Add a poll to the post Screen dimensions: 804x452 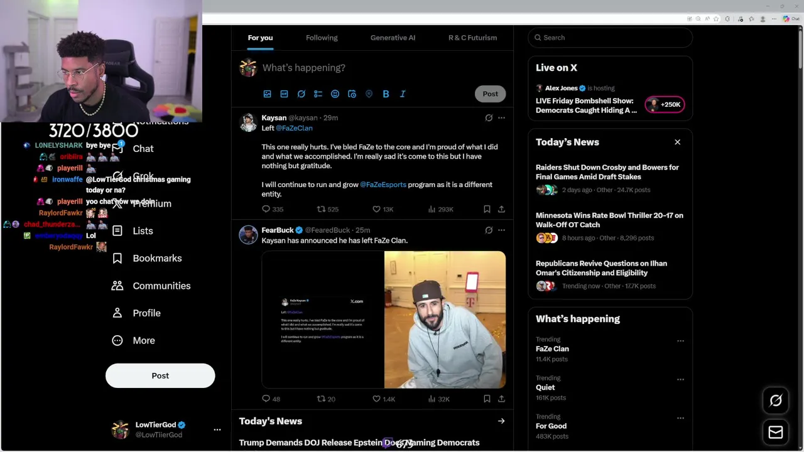pyautogui.click(x=318, y=94)
